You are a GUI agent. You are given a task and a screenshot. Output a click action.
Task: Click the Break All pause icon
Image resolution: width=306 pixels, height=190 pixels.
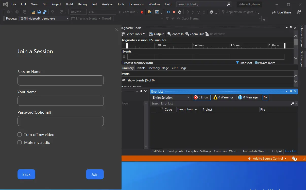pyautogui.click(x=168, y=12)
